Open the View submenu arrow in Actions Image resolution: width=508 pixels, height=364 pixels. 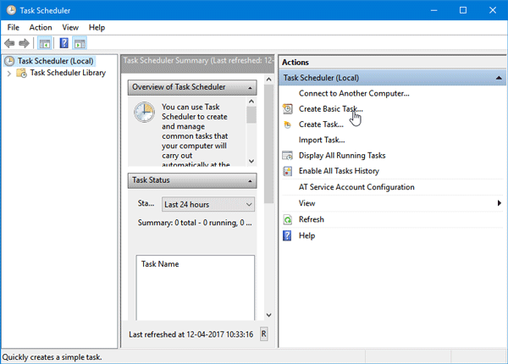point(500,203)
